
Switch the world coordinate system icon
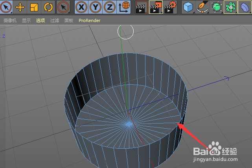click(124, 7)
